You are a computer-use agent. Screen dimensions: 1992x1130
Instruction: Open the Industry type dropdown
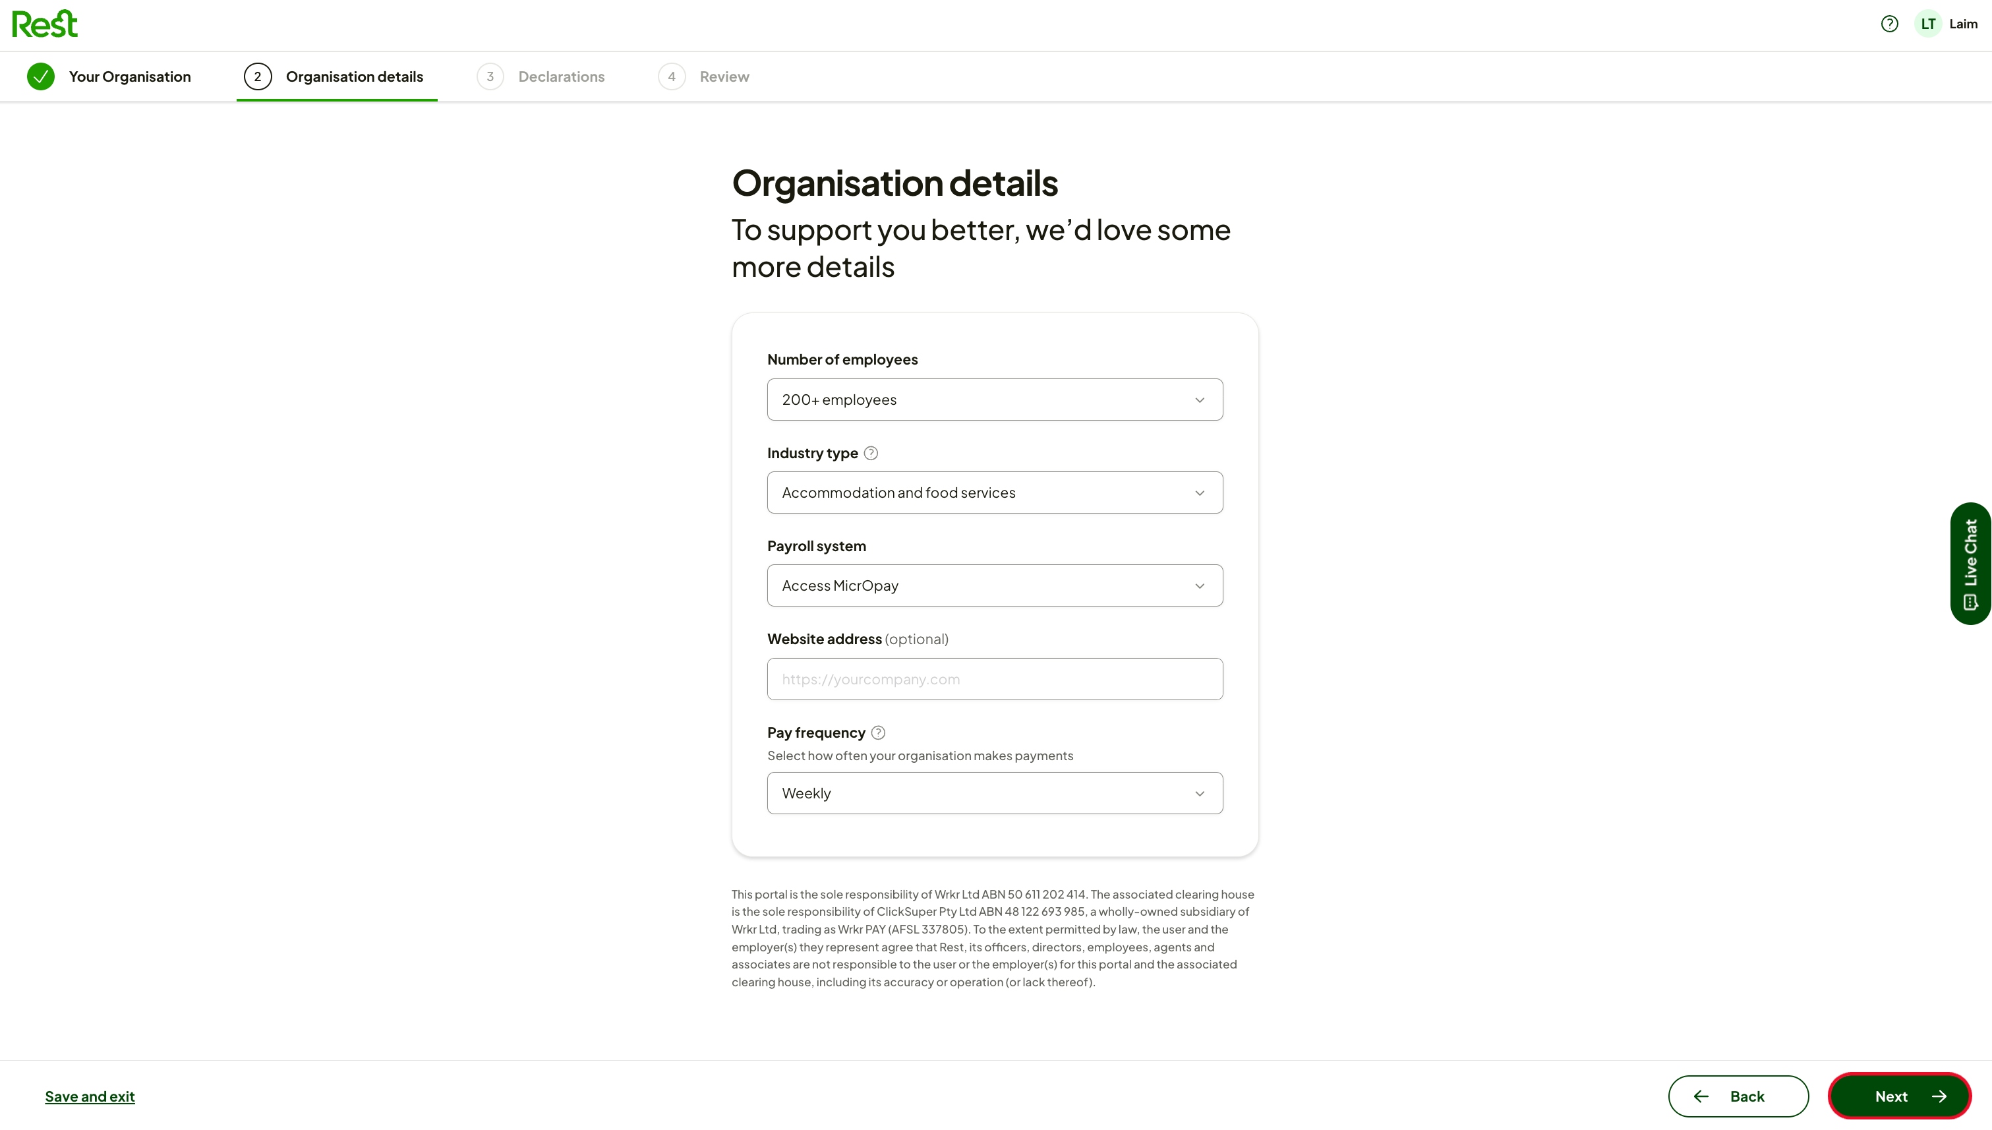(995, 493)
